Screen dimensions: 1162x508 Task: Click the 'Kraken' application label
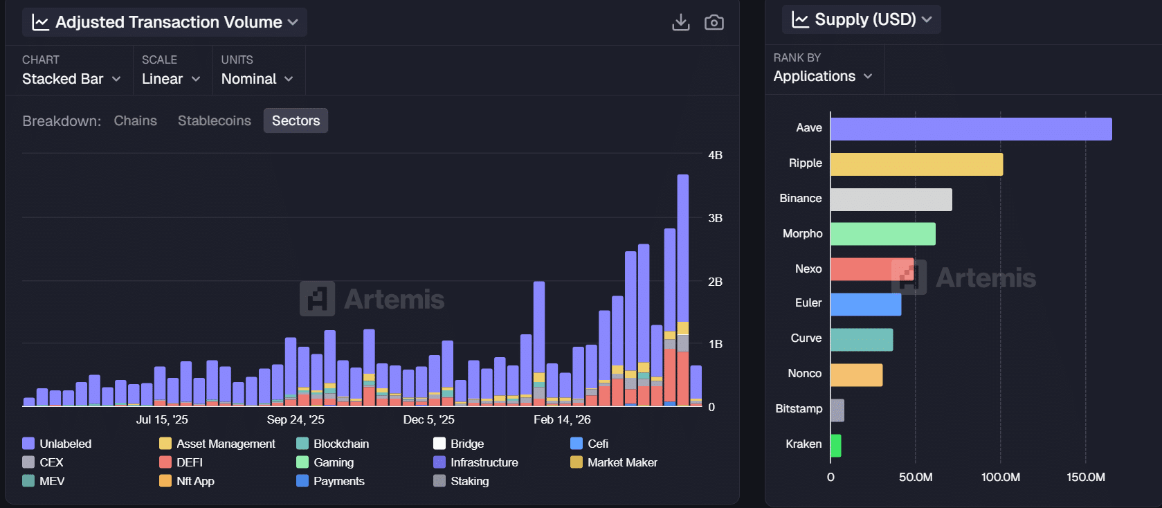pos(804,444)
